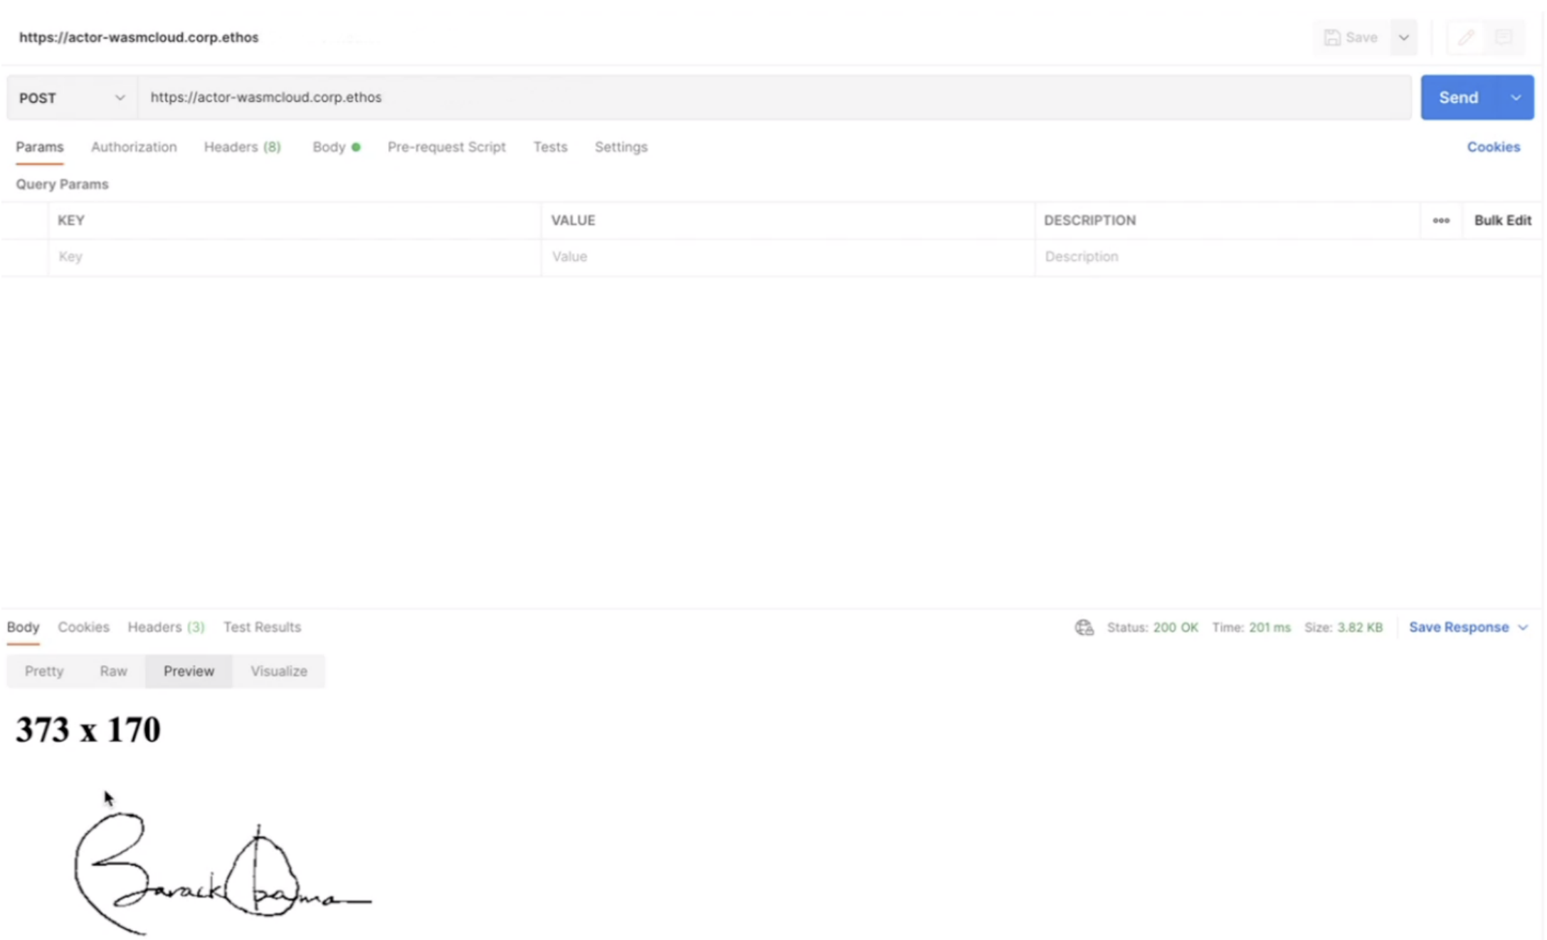
Task: Switch to the Authorization tab
Action: tap(134, 147)
